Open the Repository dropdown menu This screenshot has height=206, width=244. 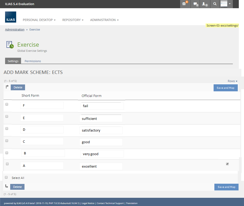point(73,20)
